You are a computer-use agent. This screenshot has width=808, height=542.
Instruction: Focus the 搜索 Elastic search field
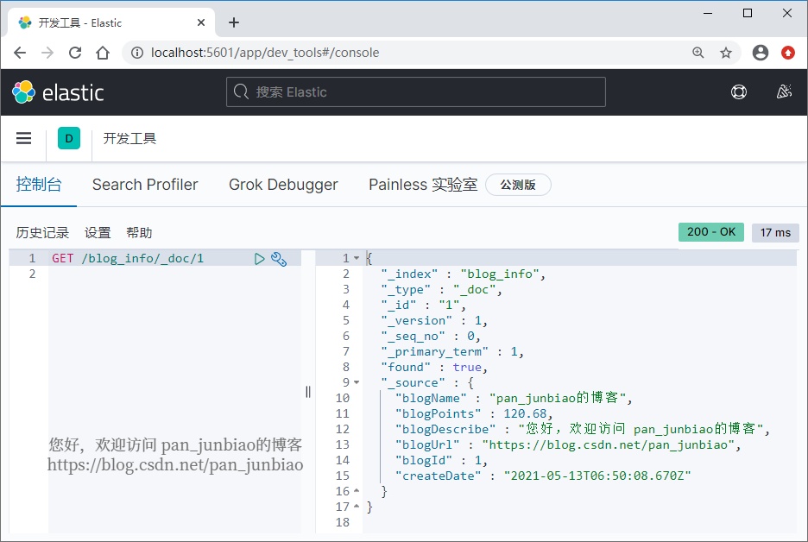[x=416, y=92]
